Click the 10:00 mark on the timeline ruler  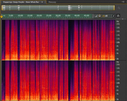(x=20, y=15)
